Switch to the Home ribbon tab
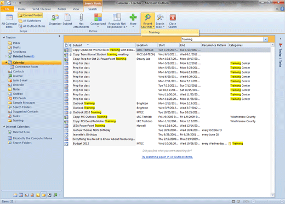Image resolution: width=285 pixels, height=204 pixels. click(22, 9)
